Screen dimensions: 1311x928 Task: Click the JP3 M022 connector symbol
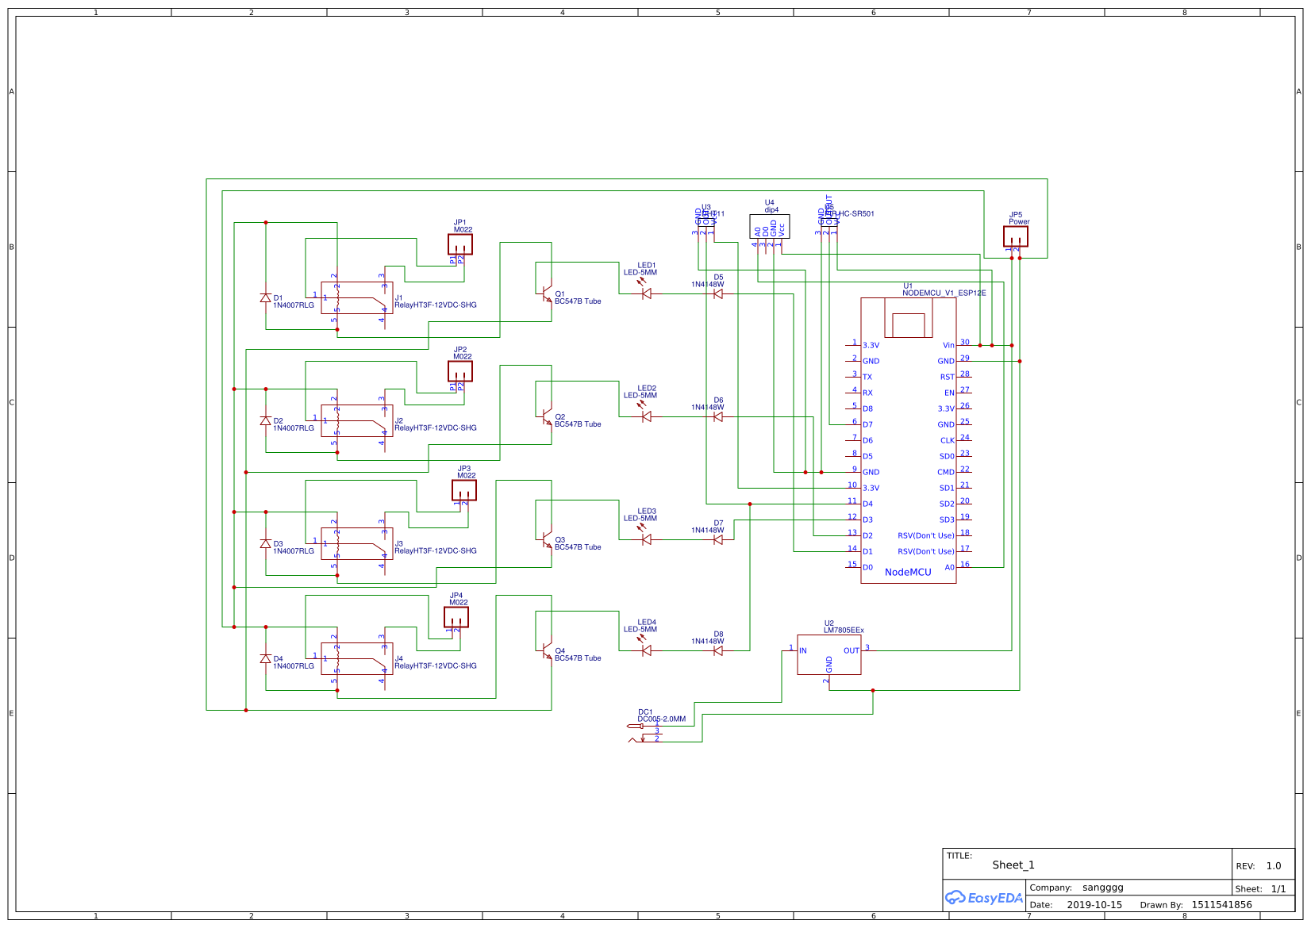[464, 490]
